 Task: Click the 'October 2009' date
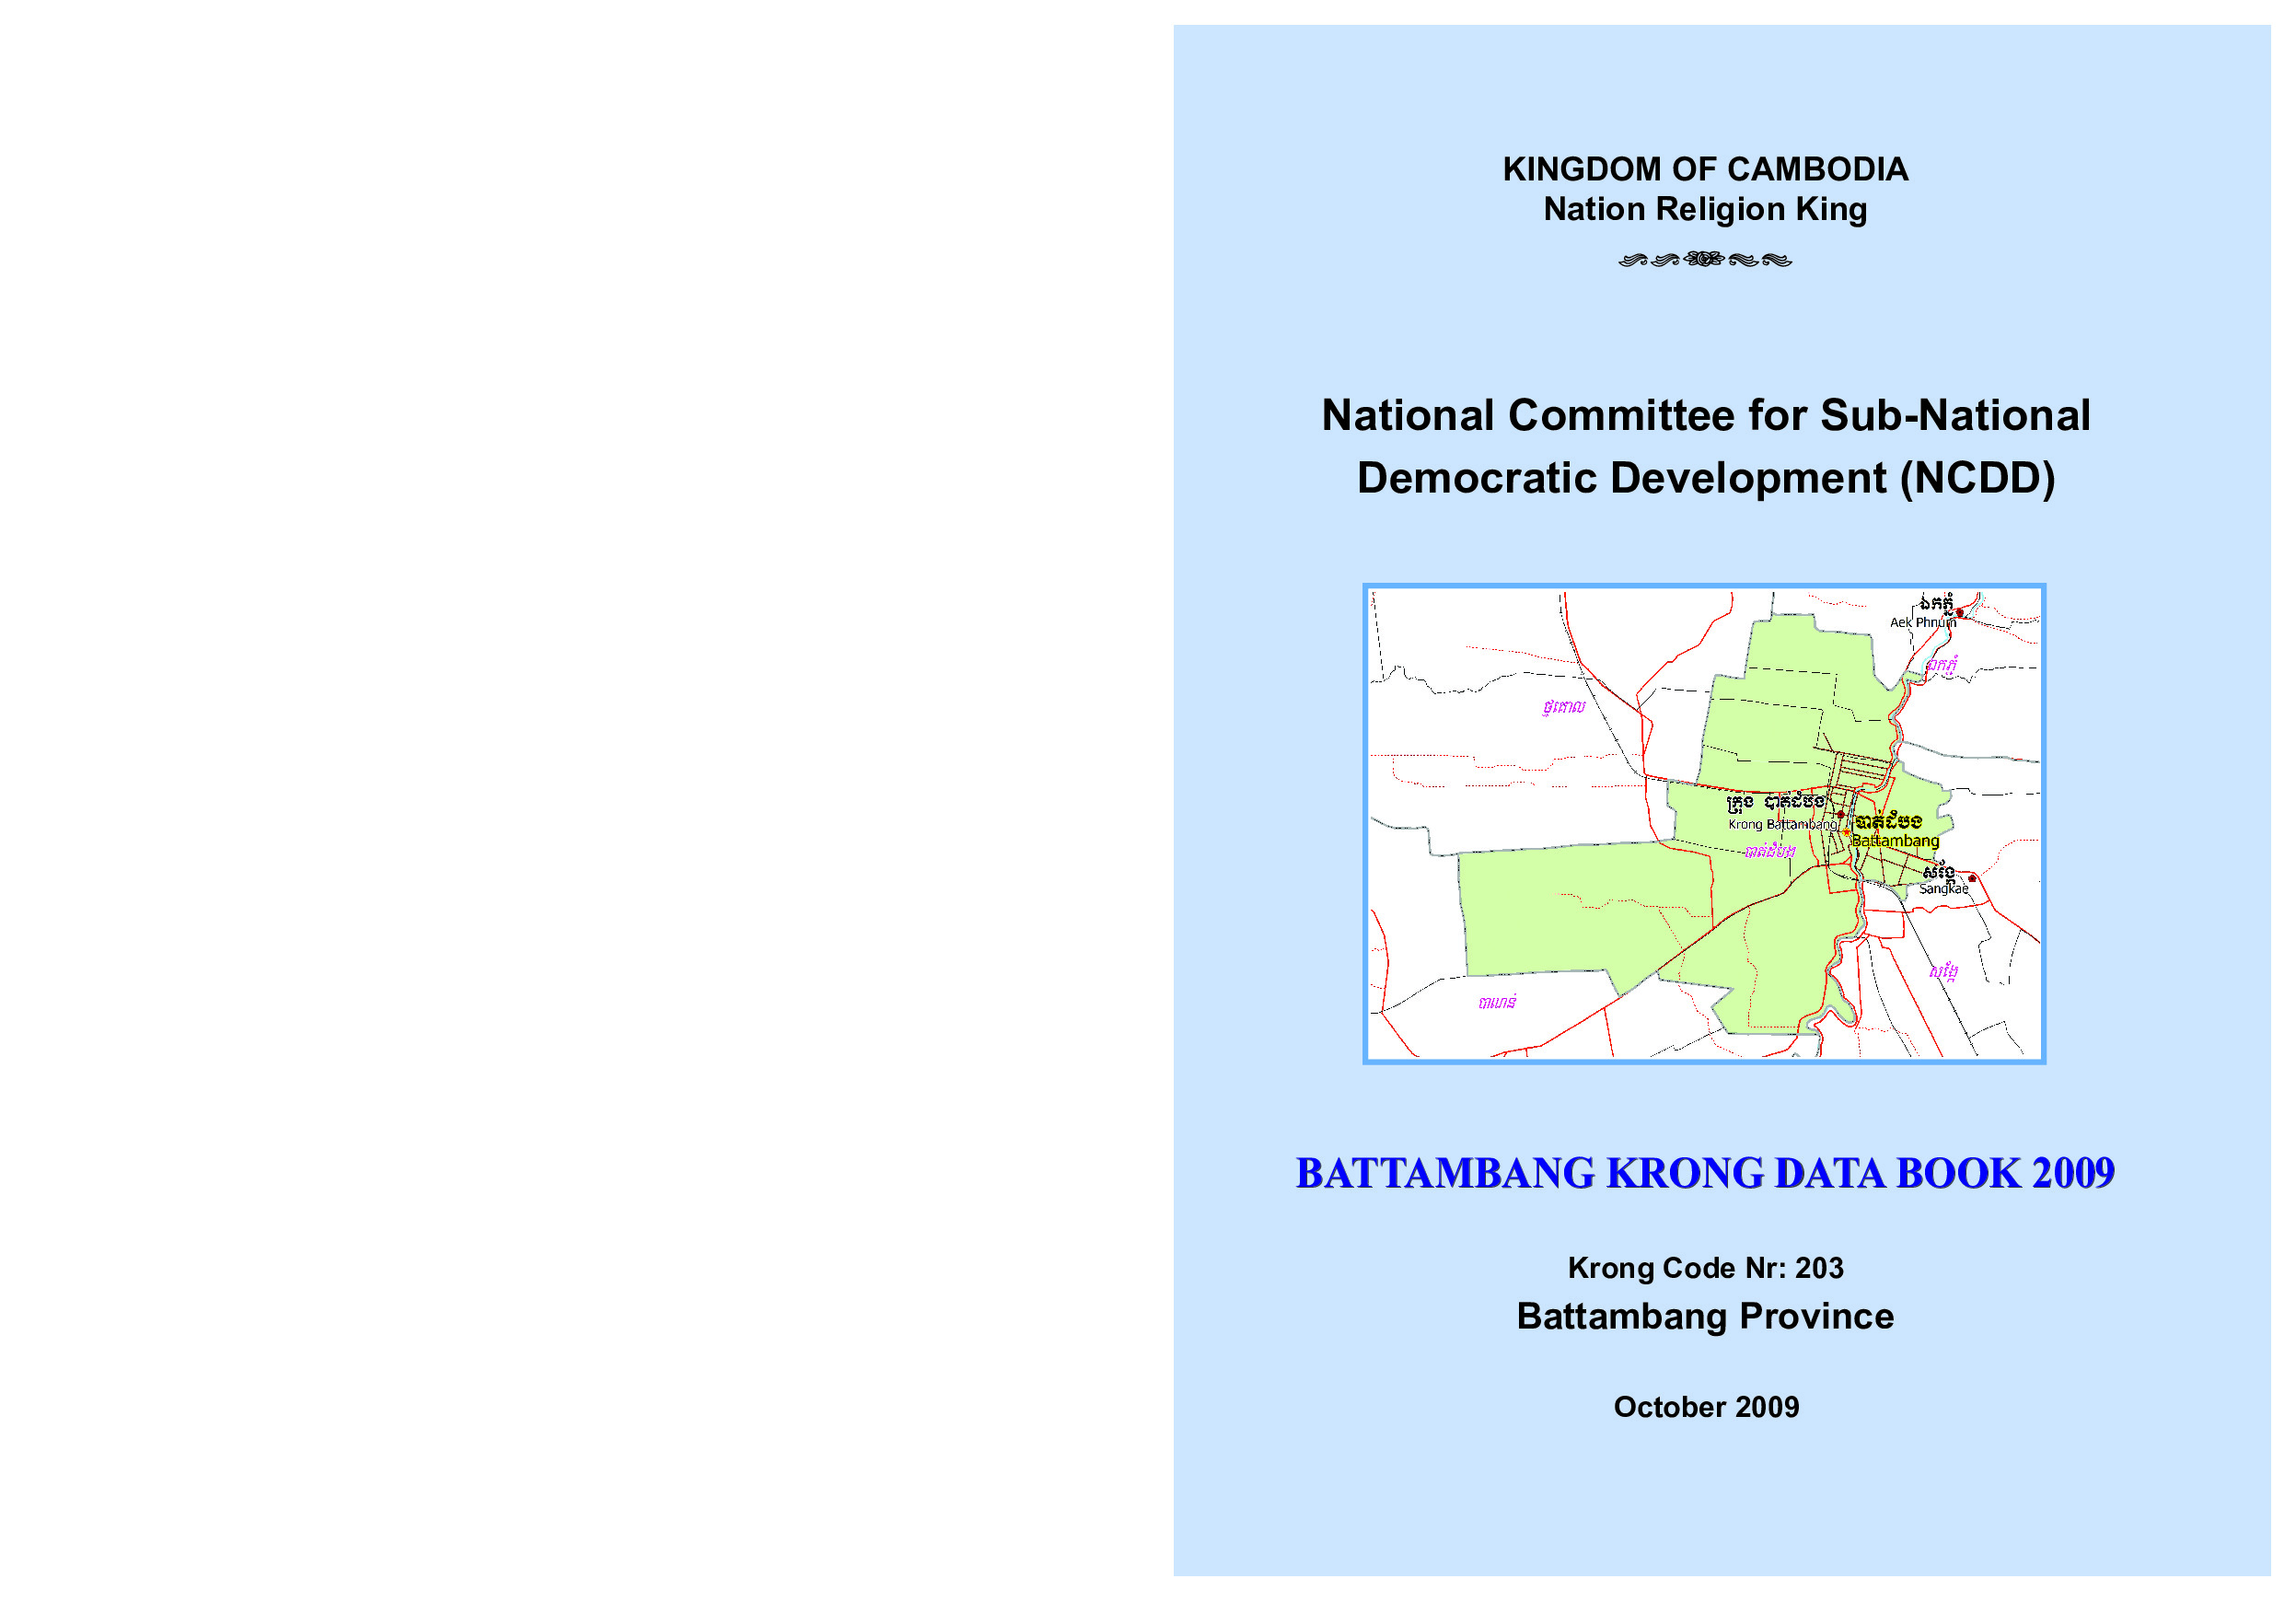point(1706,1407)
